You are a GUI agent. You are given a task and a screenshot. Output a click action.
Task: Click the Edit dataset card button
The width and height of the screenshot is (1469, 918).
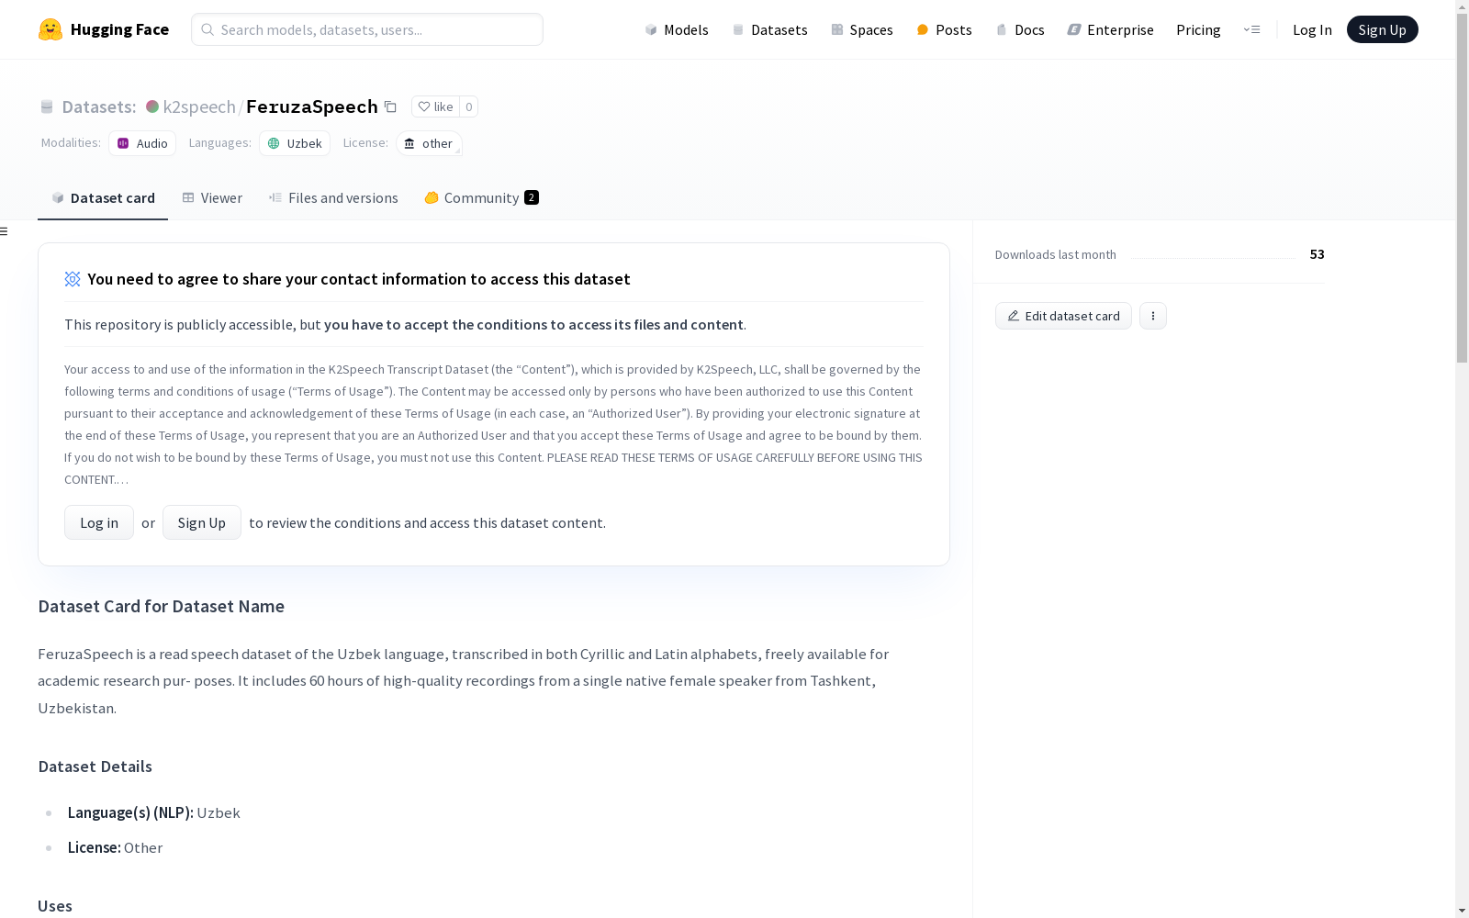(1063, 316)
